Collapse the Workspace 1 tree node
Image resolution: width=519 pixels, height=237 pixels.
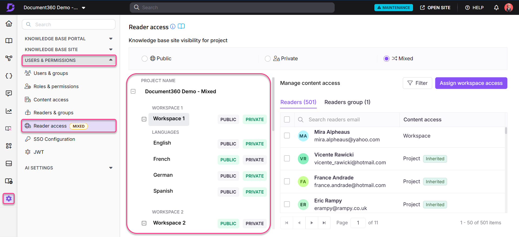coord(144,119)
